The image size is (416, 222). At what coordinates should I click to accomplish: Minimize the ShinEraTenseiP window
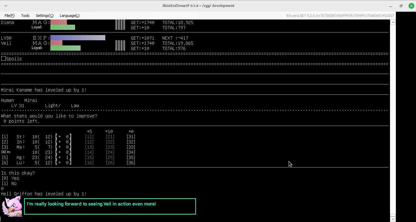(391, 6)
